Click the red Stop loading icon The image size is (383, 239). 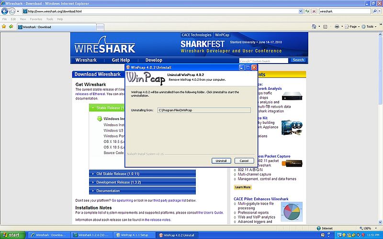314,11
